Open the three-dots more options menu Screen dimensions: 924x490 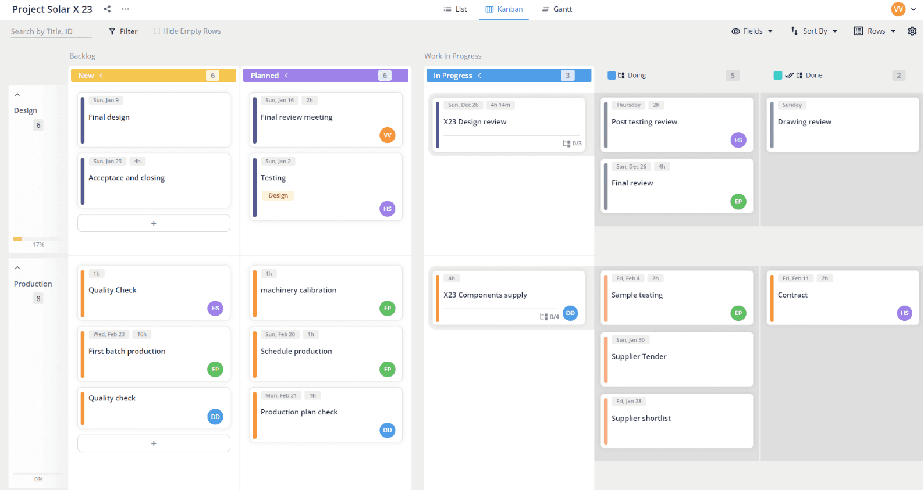tap(125, 9)
